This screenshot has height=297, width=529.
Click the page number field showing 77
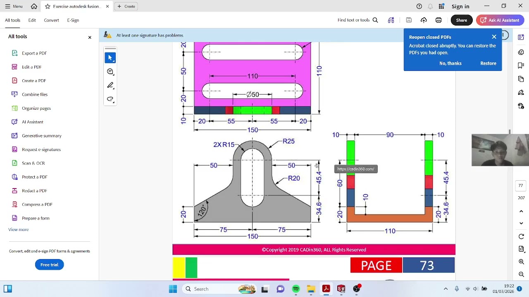(x=521, y=185)
